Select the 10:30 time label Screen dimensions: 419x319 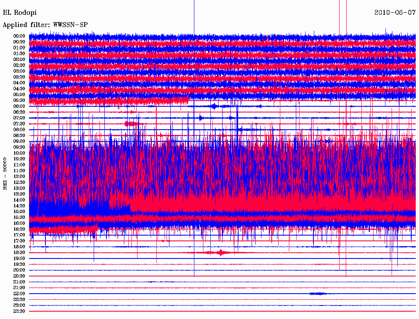[x=19, y=159]
